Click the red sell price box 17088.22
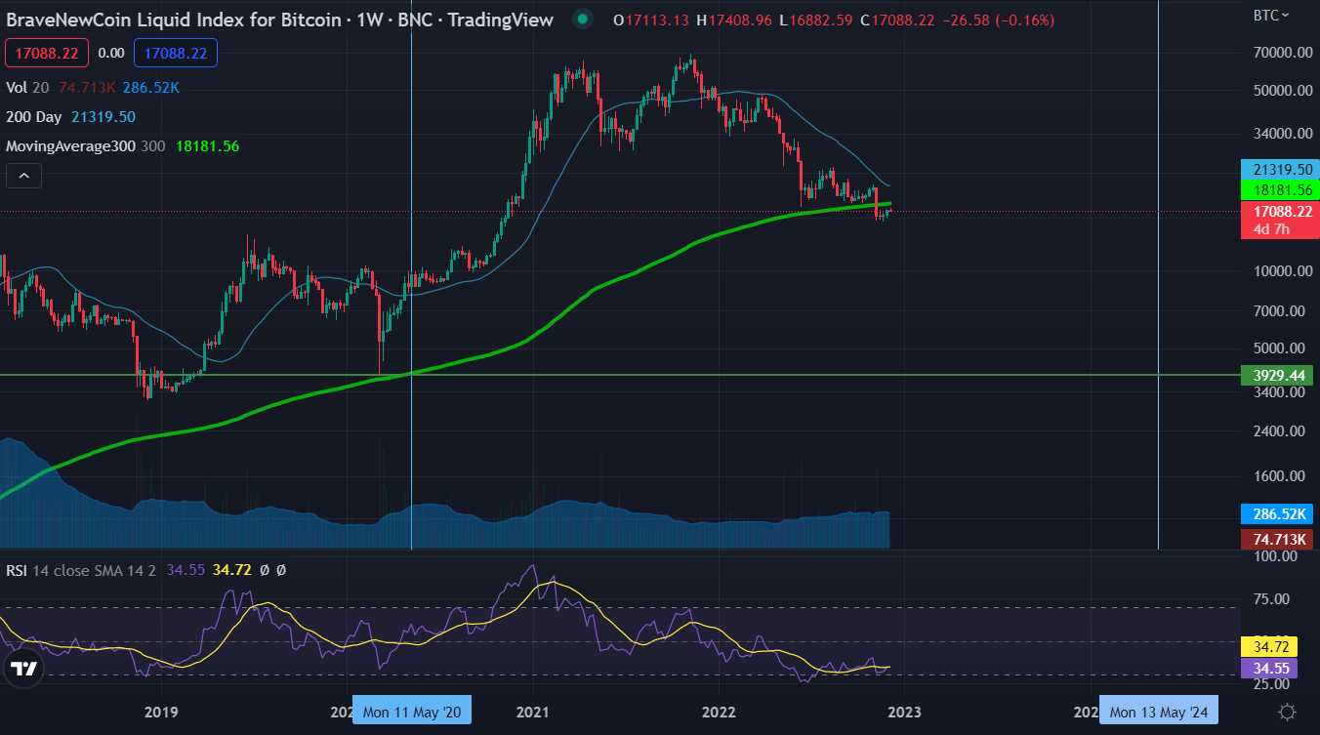1320x735 pixels. pos(47,54)
